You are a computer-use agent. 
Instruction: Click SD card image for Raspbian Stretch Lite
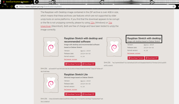(51, 83)
